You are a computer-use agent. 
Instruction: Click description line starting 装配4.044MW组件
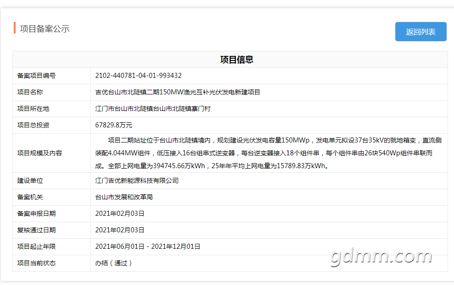pos(264,153)
